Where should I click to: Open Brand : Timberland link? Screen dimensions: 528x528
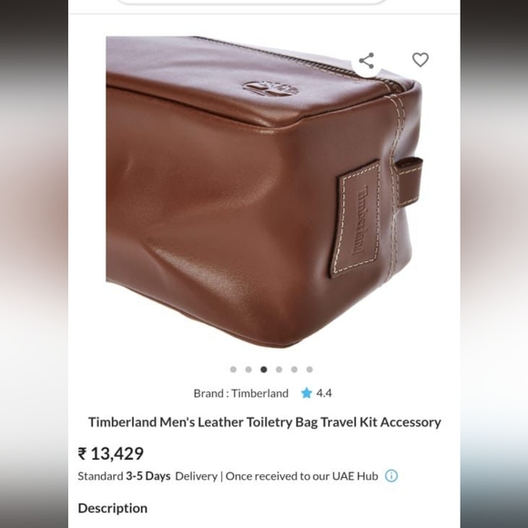pos(240,393)
